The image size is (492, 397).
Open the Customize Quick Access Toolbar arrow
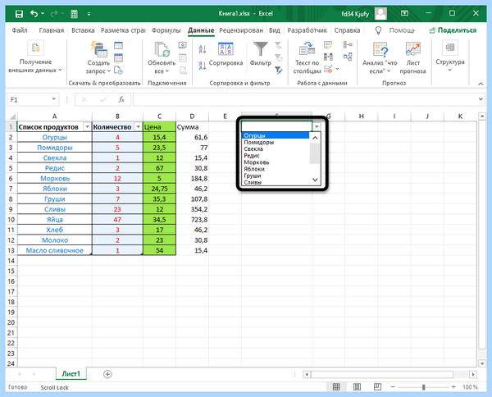[89, 14]
